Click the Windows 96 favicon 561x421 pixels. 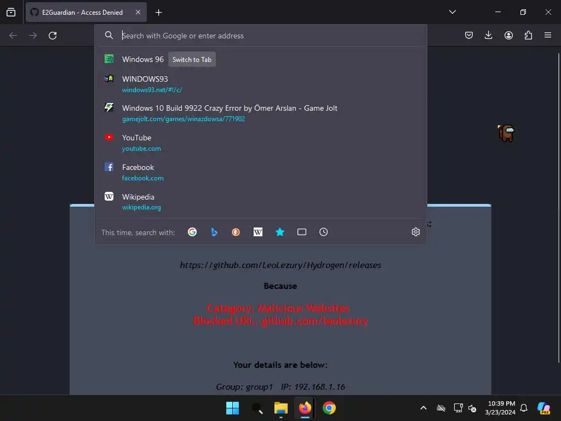point(109,59)
